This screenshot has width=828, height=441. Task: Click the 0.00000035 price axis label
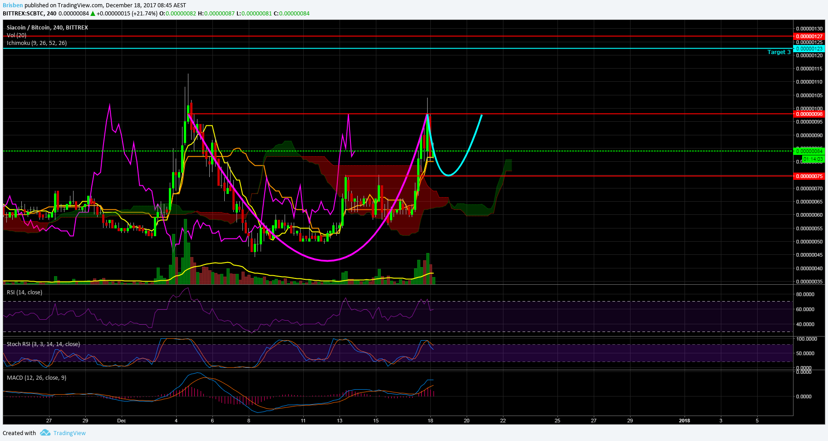tap(809, 282)
